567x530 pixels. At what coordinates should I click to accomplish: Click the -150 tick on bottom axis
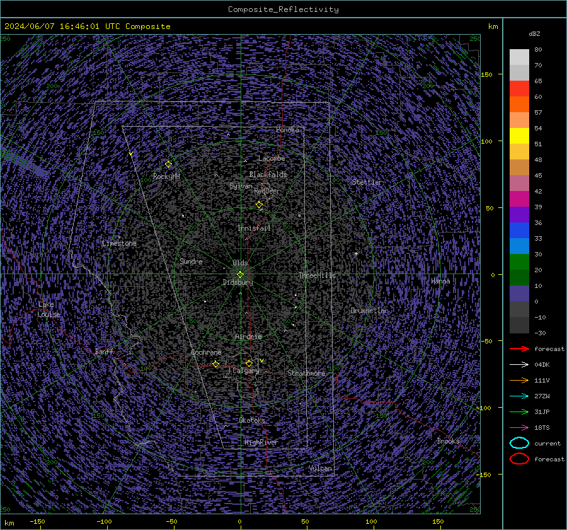(x=38, y=522)
